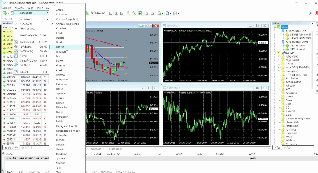This screenshot has height=173, width=318.
Task: Select the M1 timeframe button
Action: pyautogui.click(x=5, y=19)
